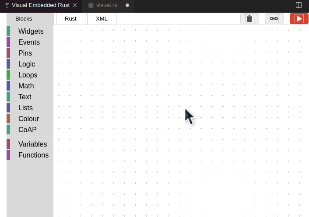Open the Functions block category
This screenshot has height=217, width=309.
pos(33,155)
